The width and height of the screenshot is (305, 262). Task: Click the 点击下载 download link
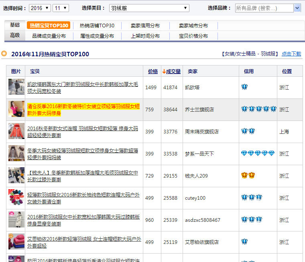[291, 54]
